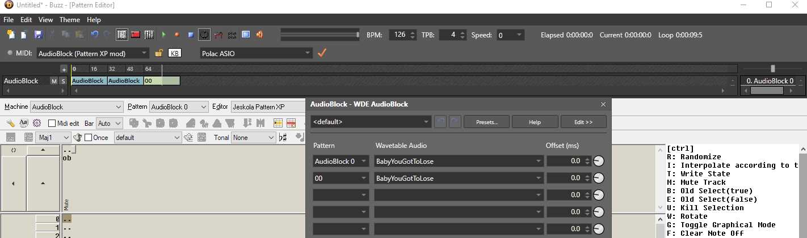The height and width of the screenshot is (238, 807).
Task: Open the Polac ASIO driver dropdown
Action: pos(256,53)
